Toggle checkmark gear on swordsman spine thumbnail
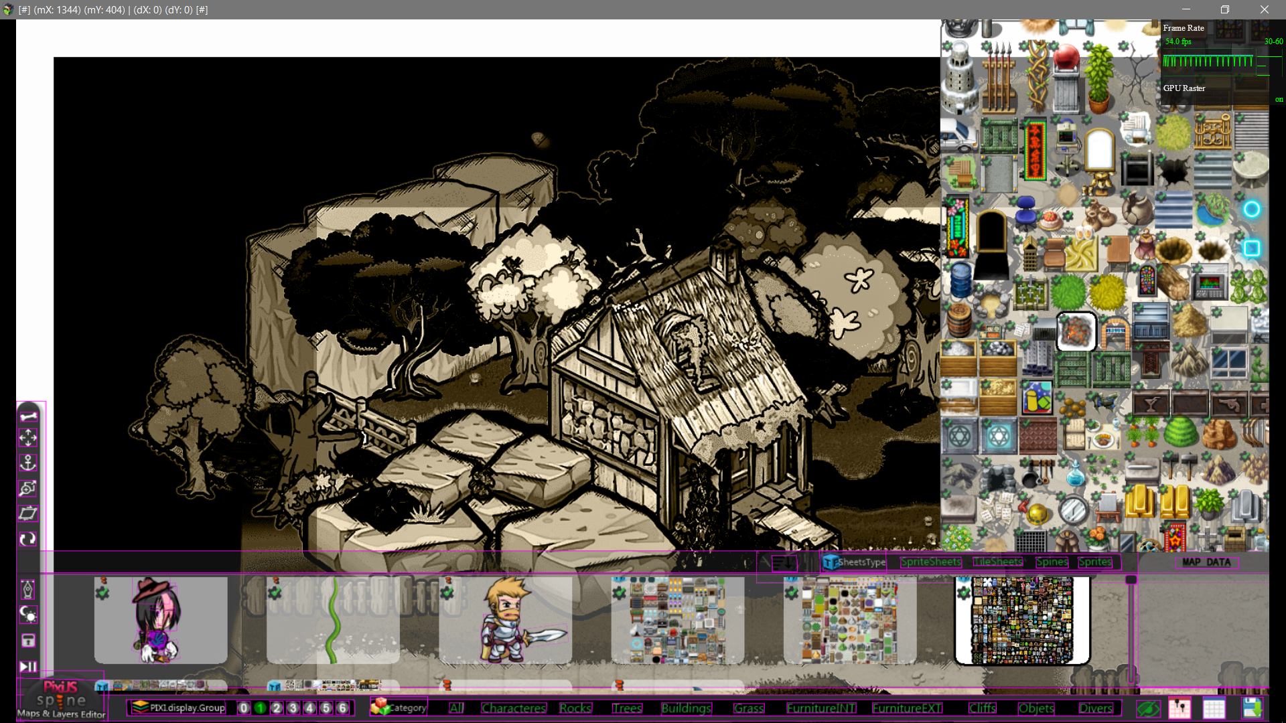The width and height of the screenshot is (1286, 723). [447, 592]
